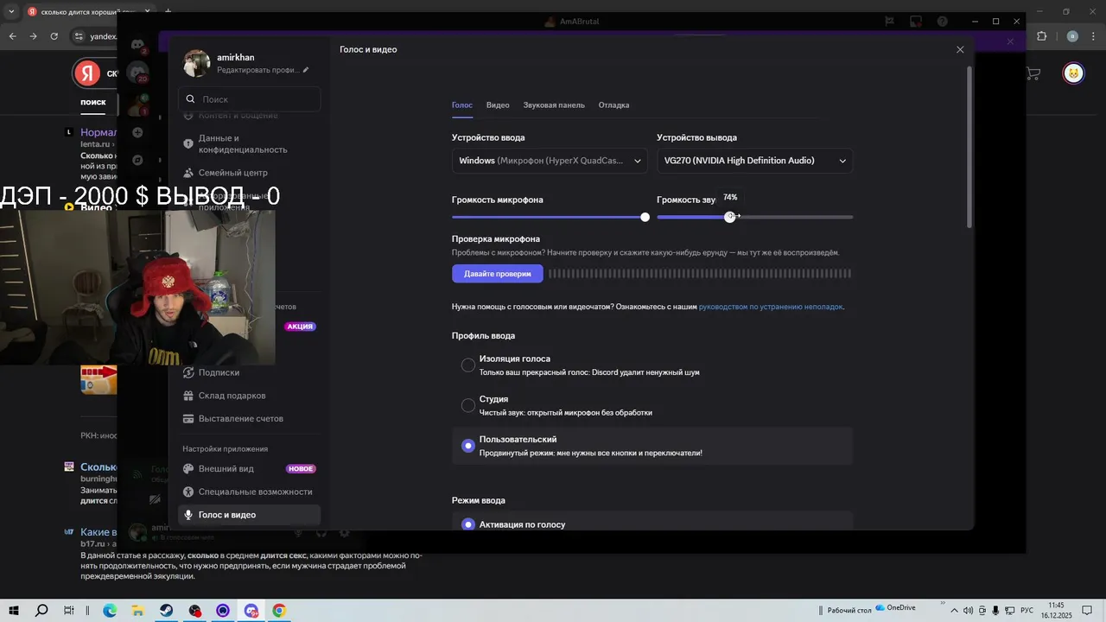Click the РУС language indicator
Image resolution: width=1106 pixels, height=622 pixels.
[1027, 611]
